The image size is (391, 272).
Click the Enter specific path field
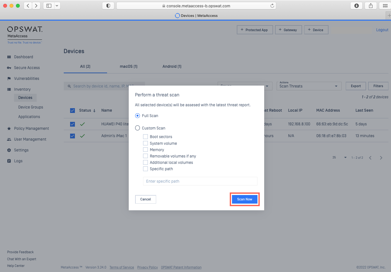coord(200,181)
